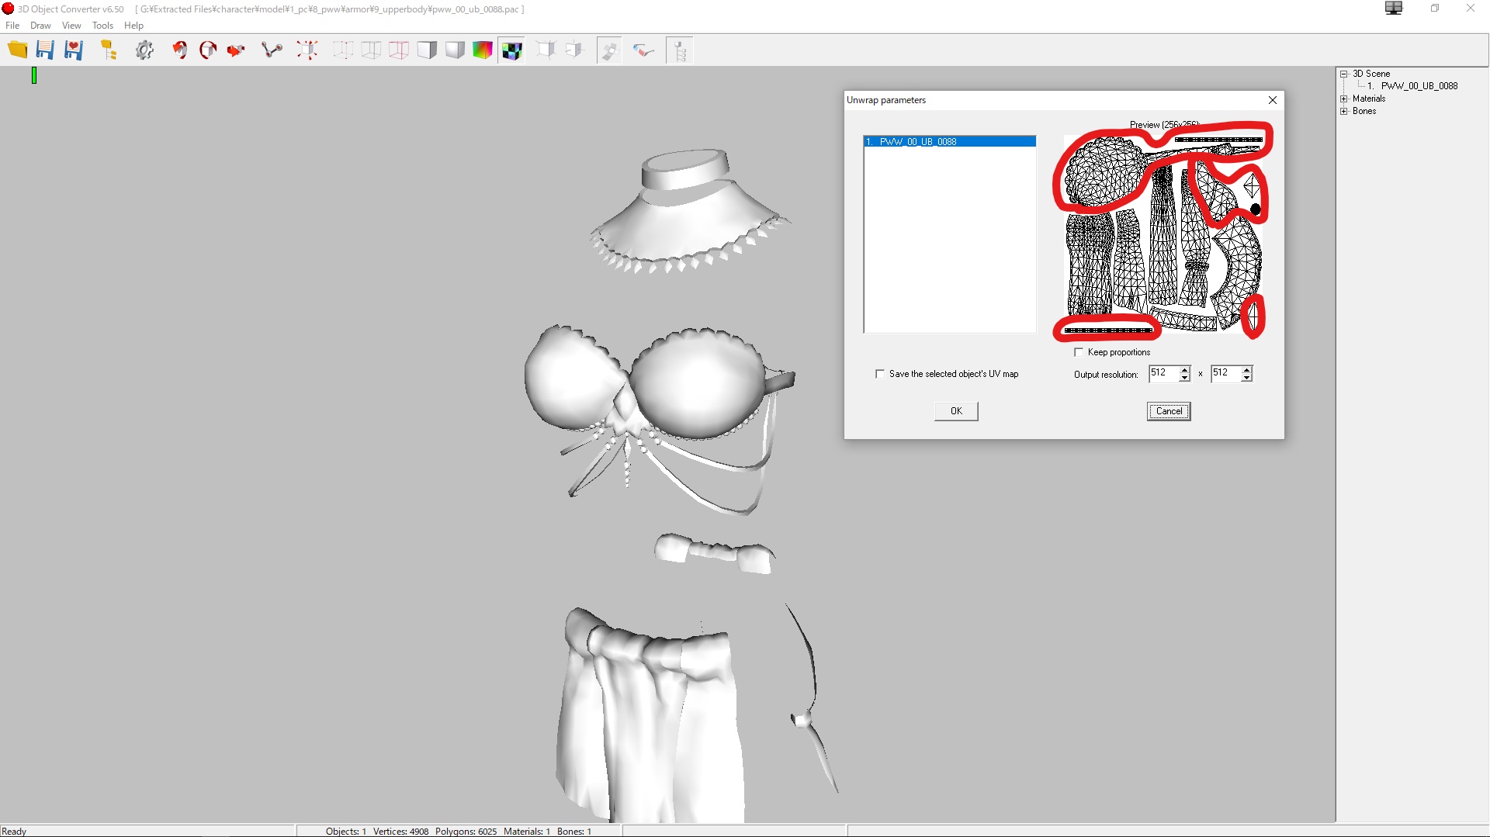Select the exploded cube toolbar icon
The width and height of the screenshot is (1490, 837).
point(307,50)
